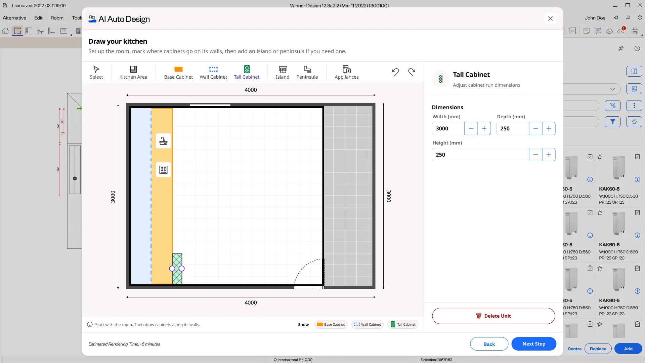Image resolution: width=645 pixels, height=363 pixels.
Task: Click the printer icon in the main toolbar
Action: coord(635,31)
